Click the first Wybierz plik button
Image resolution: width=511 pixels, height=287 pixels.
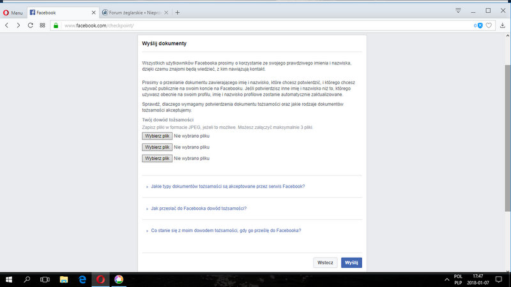[x=157, y=136]
